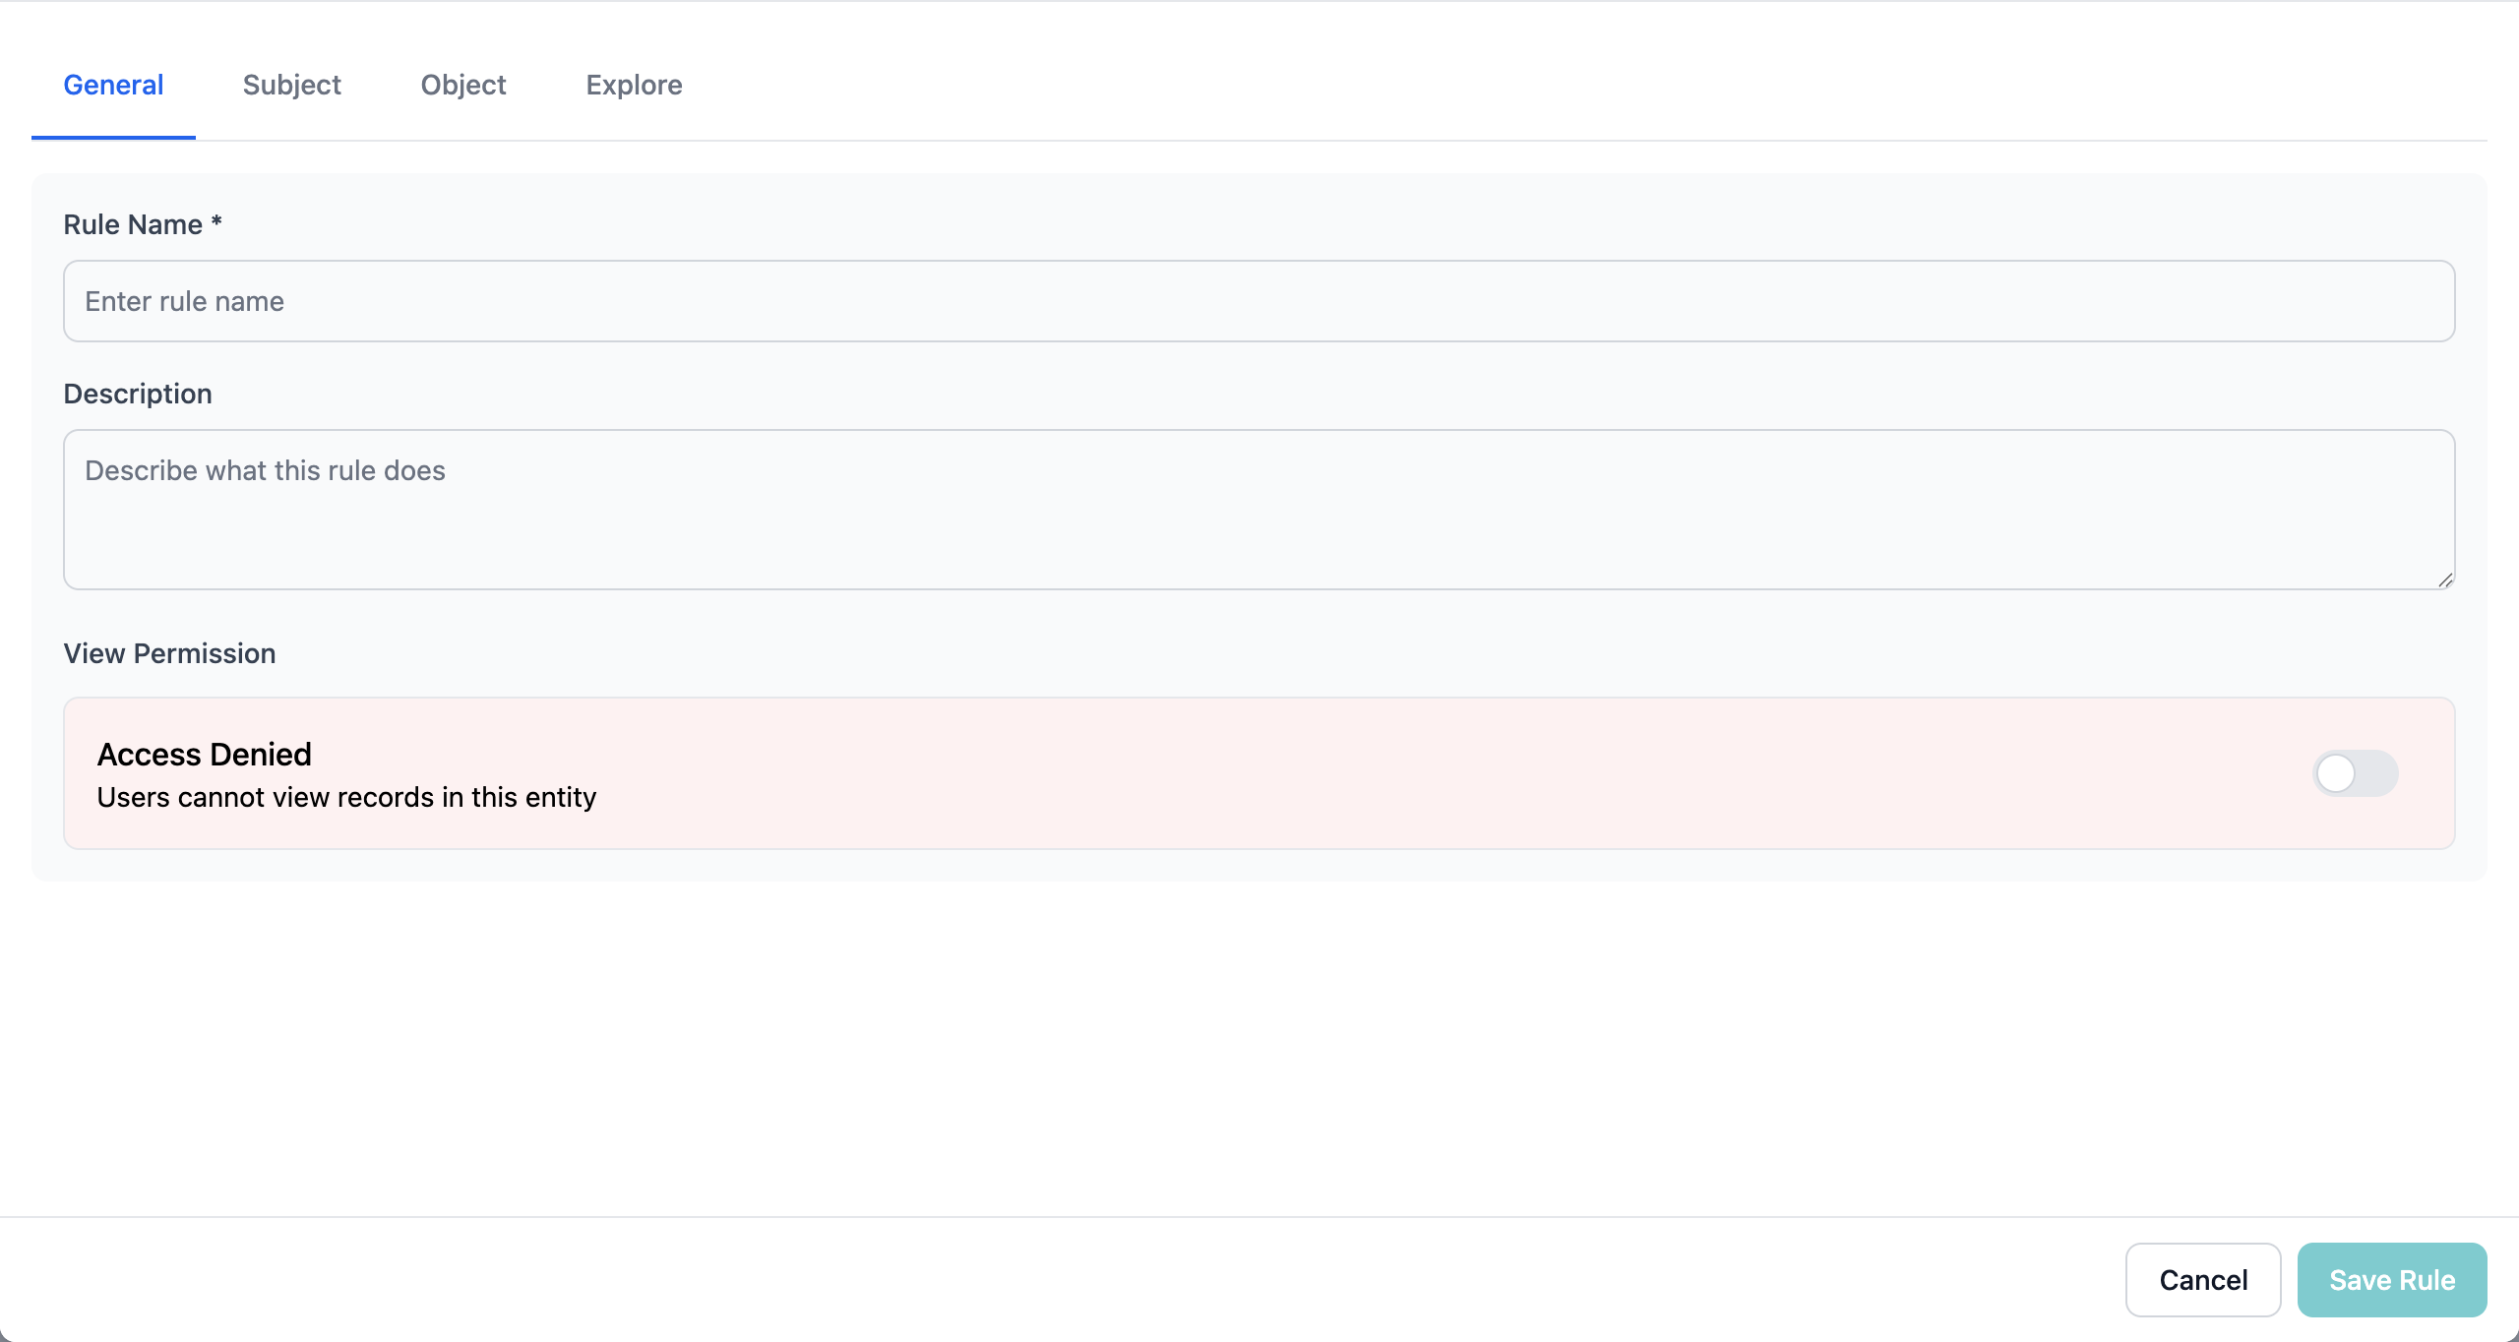
Task: Select the Rule Name label
Action: 142,224
